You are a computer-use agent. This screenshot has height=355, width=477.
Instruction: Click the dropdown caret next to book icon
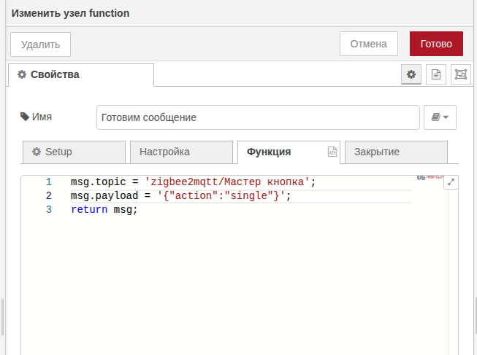[446, 117]
